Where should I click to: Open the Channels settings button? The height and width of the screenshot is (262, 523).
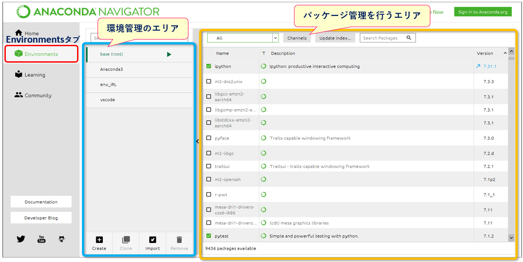click(297, 38)
